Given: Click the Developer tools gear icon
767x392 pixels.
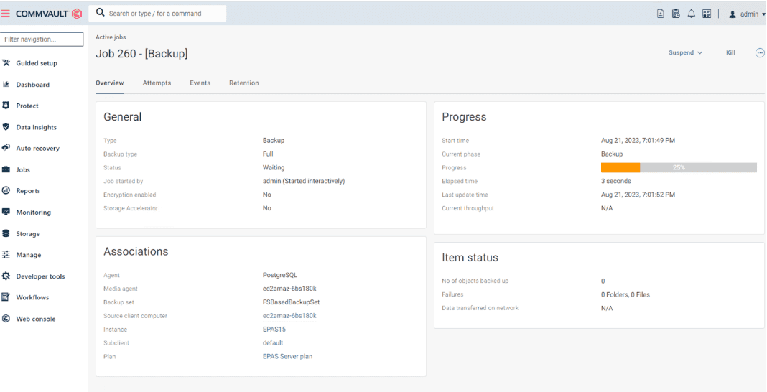Looking at the screenshot, I should pyautogui.click(x=6, y=276).
